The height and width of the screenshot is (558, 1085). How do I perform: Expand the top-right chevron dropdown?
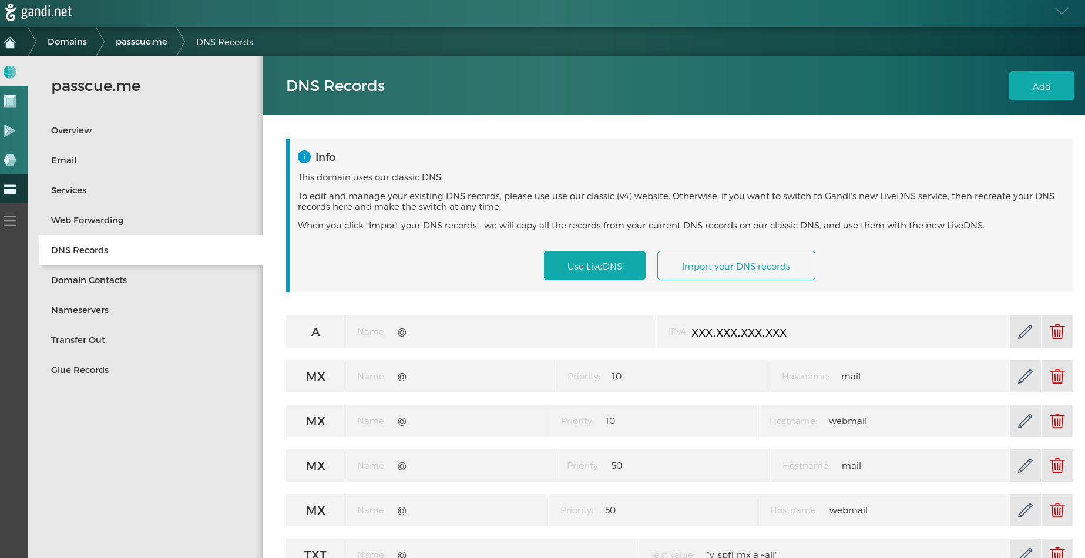coord(1062,11)
